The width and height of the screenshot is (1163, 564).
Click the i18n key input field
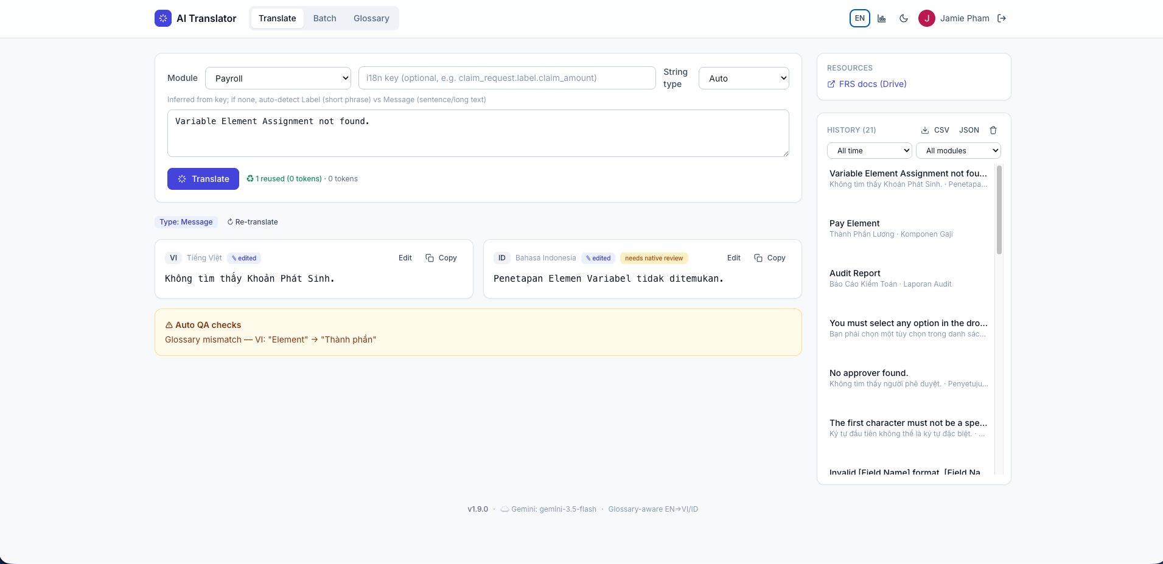click(x=507, y=78)
